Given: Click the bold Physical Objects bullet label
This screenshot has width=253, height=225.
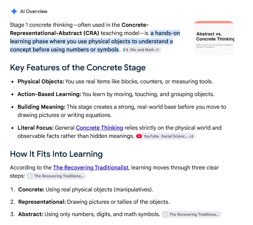Looking at the screenshot, I should coord(41,82).
